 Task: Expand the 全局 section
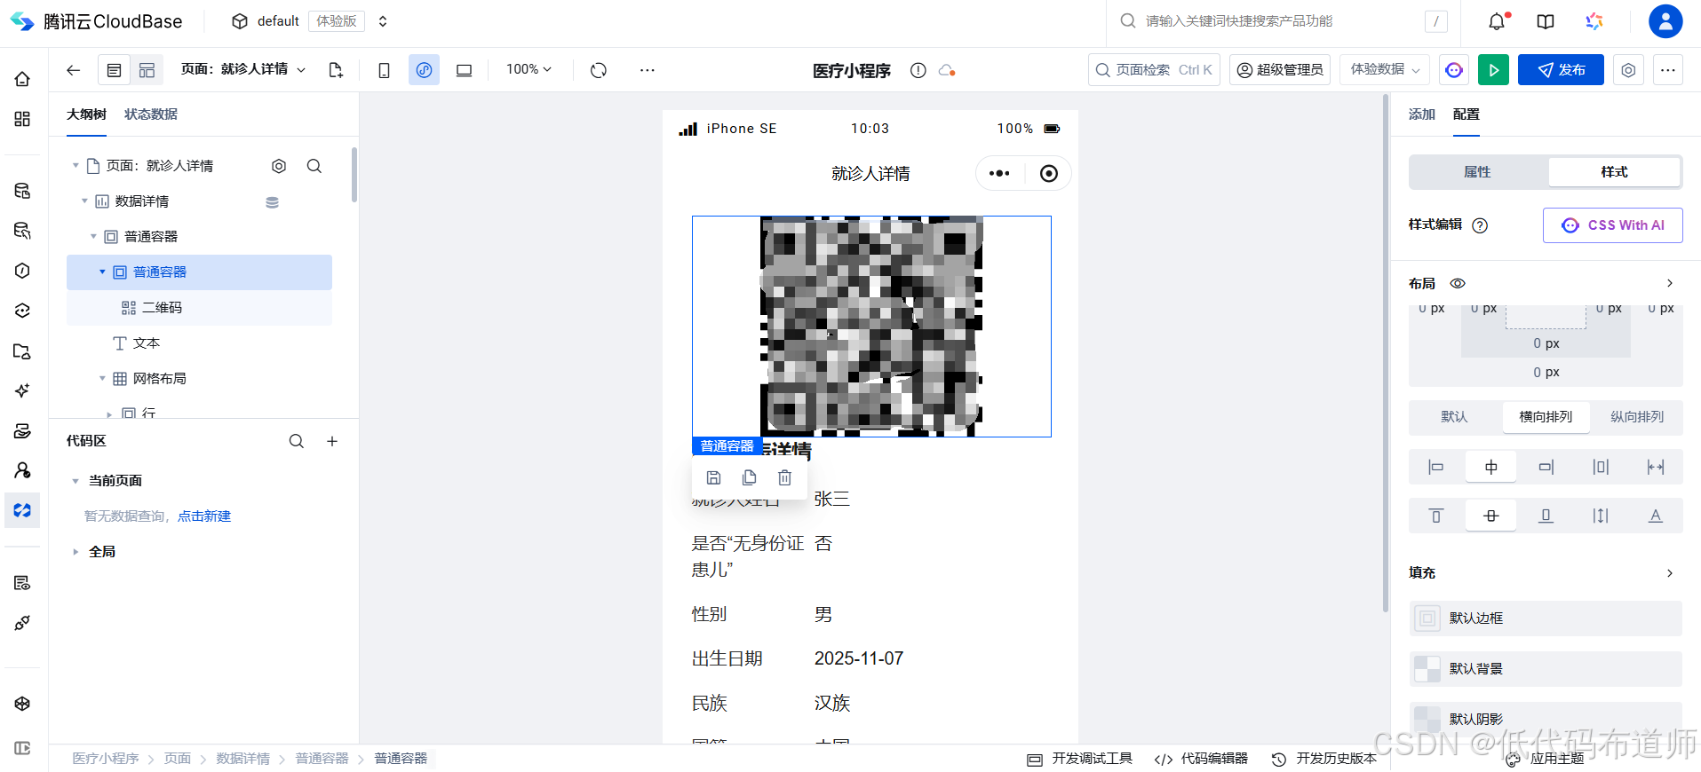click(x=76, y=552)
